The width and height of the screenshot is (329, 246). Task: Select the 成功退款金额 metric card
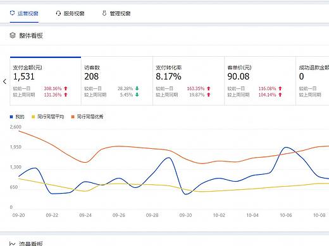(313, 81)
